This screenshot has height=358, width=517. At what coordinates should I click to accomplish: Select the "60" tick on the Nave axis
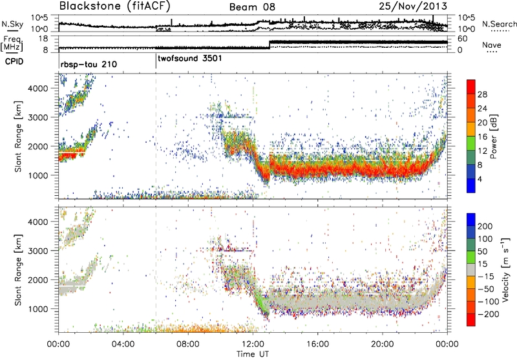pyautogui.click(x=463, y=39)
